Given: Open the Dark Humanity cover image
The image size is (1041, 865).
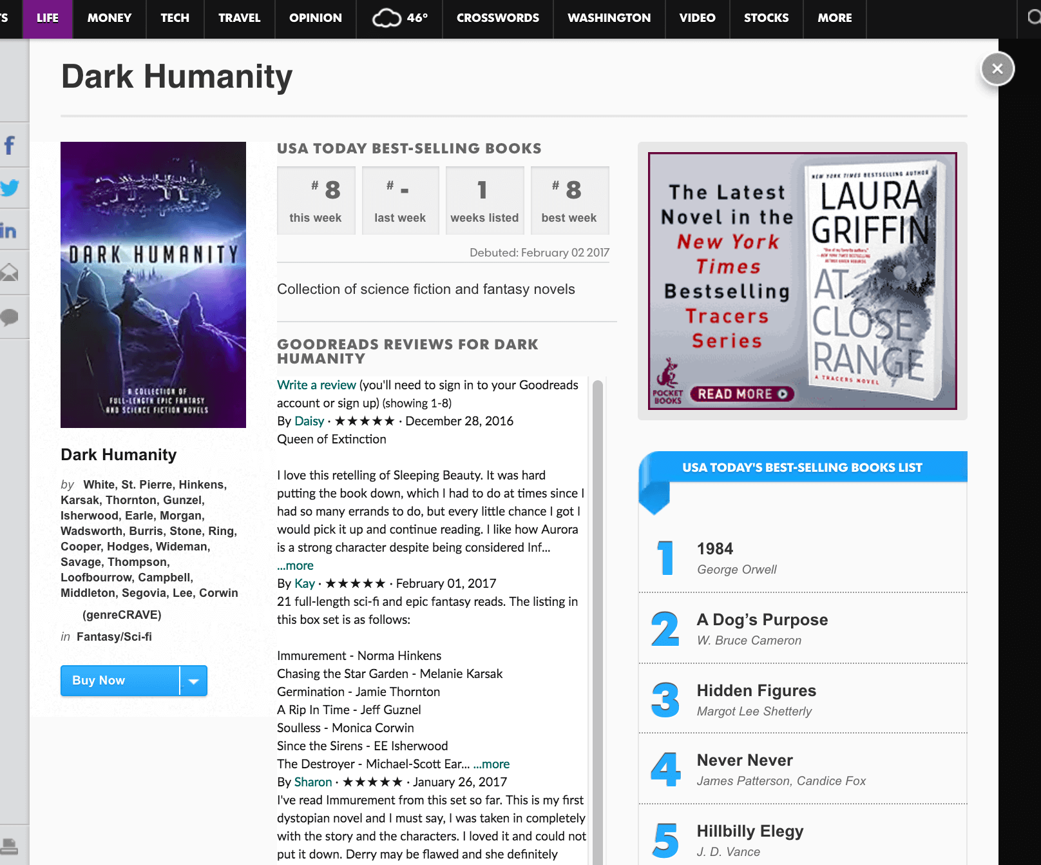Looking at the screenshot, I should click(153, 285).
